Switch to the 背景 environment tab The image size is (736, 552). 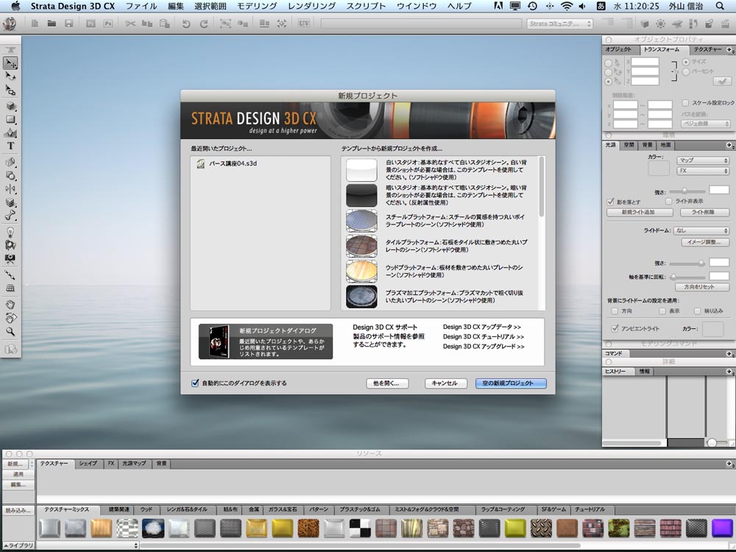pos(647,145)
